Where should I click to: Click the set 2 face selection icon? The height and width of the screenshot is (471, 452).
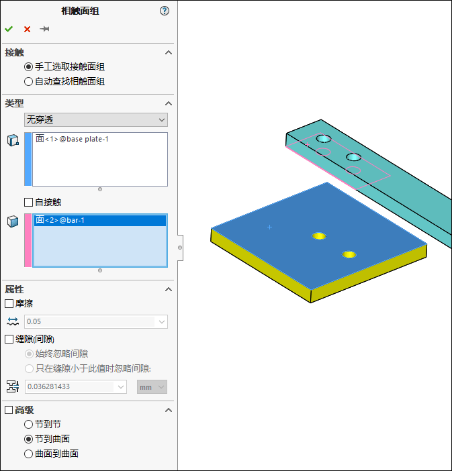(x=13, y=221)
